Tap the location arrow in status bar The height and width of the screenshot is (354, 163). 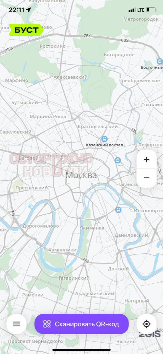coord(28,10)
